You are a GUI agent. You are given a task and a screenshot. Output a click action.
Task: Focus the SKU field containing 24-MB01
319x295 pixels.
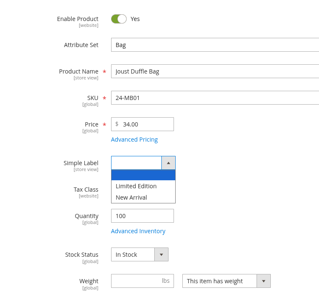215,98
